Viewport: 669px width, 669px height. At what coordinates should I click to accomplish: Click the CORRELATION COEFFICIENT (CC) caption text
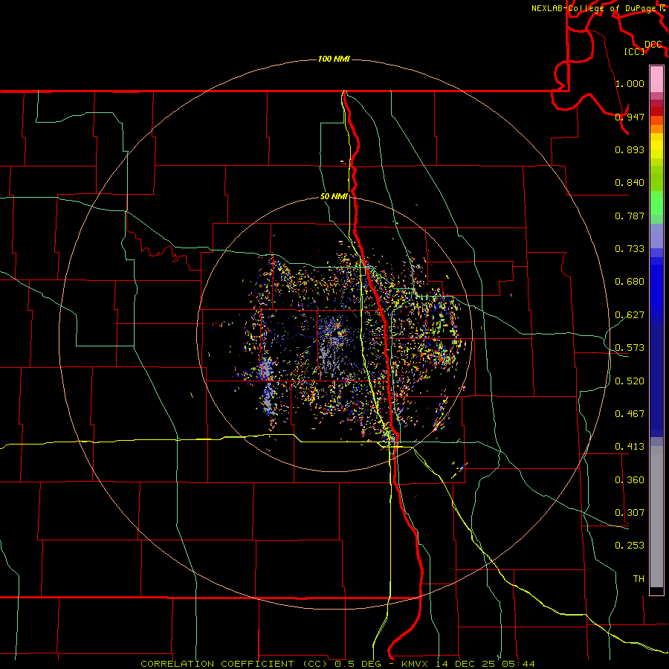pos(234,664)
